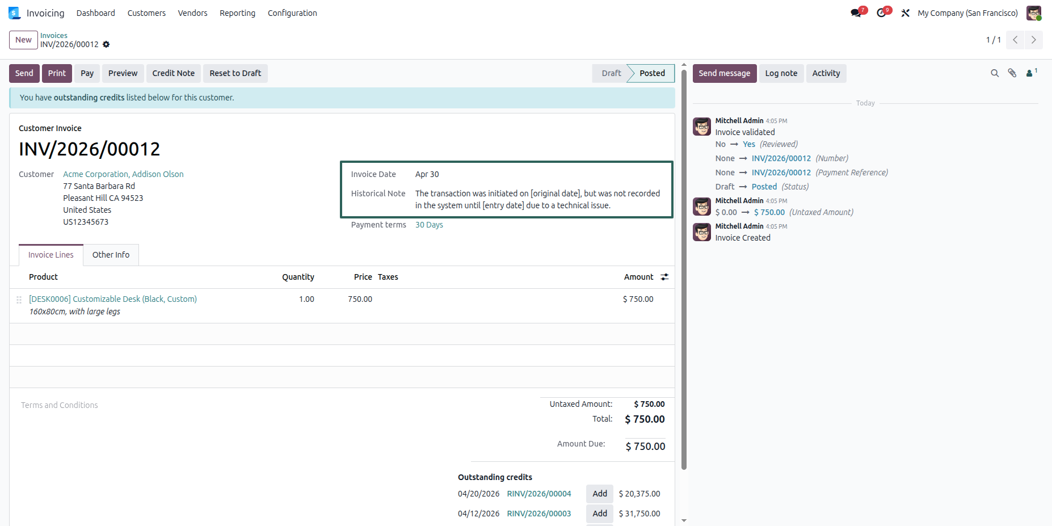Go to the previous record arrow
1052x526 pixels.
point(1015,40)
